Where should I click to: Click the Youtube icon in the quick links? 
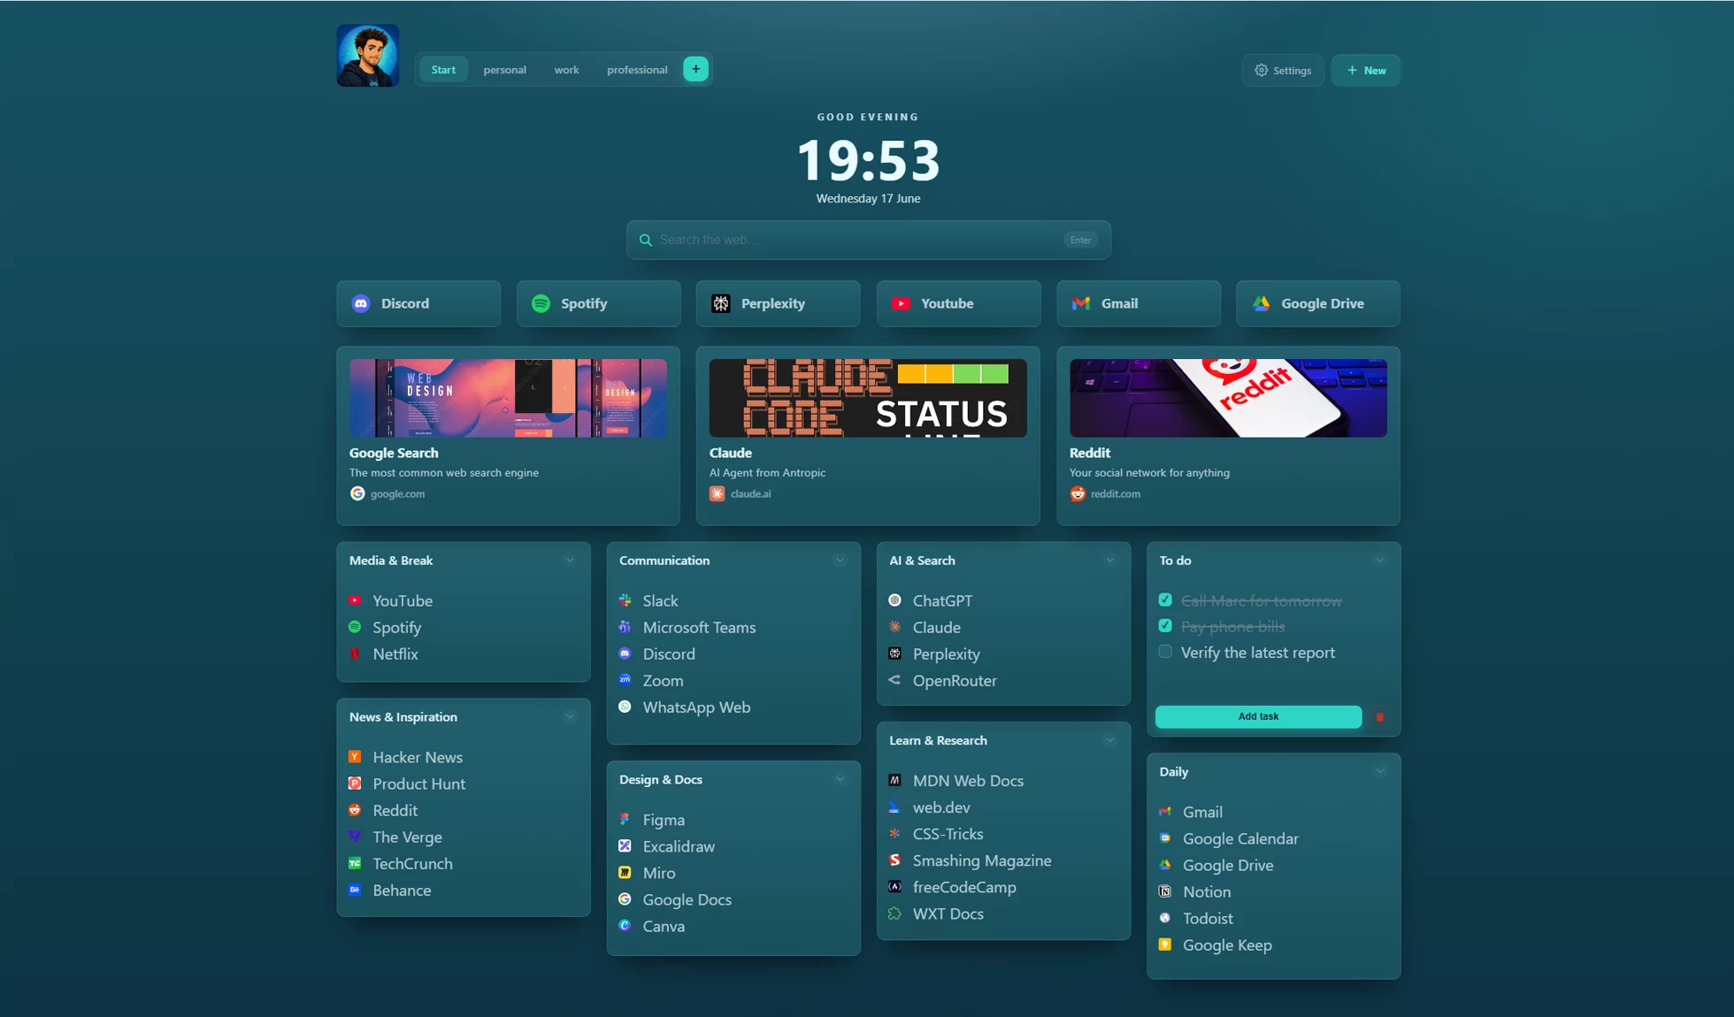[x=901, y=303]
